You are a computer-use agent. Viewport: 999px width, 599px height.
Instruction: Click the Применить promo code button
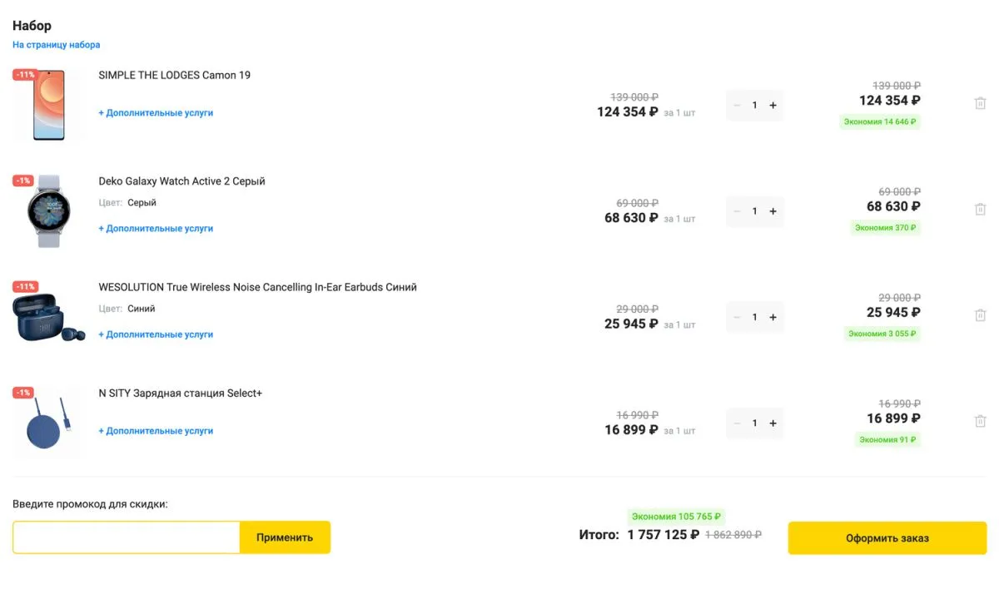tap(285, 537)
